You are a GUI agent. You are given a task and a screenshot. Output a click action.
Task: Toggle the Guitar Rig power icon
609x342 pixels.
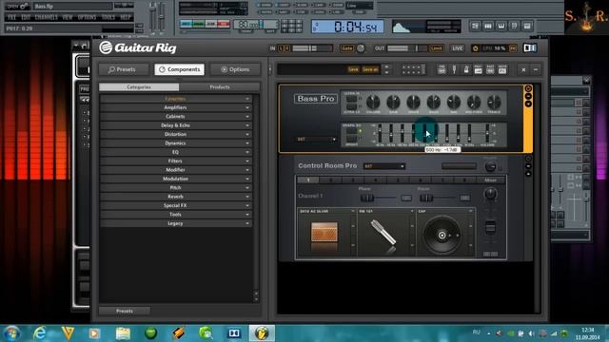point(475,48)
